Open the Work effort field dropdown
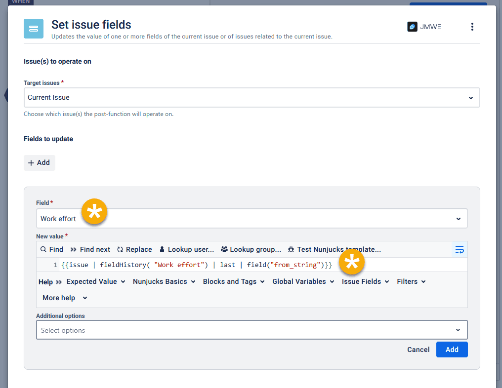 (x=251, y=219)
